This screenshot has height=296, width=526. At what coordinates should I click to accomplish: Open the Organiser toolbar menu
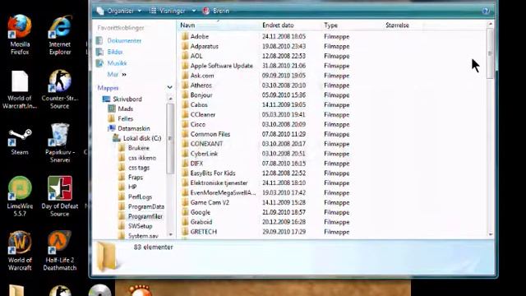point(119,11)
